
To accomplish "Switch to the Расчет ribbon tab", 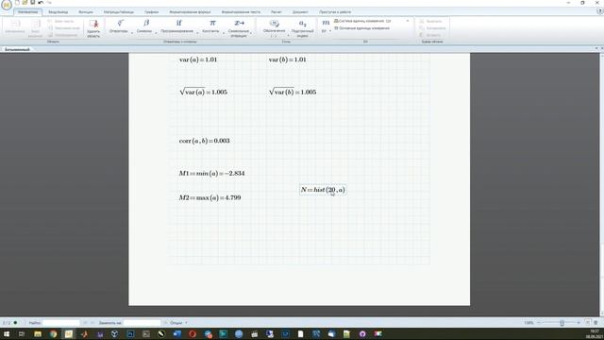I will tap(277, 12).
